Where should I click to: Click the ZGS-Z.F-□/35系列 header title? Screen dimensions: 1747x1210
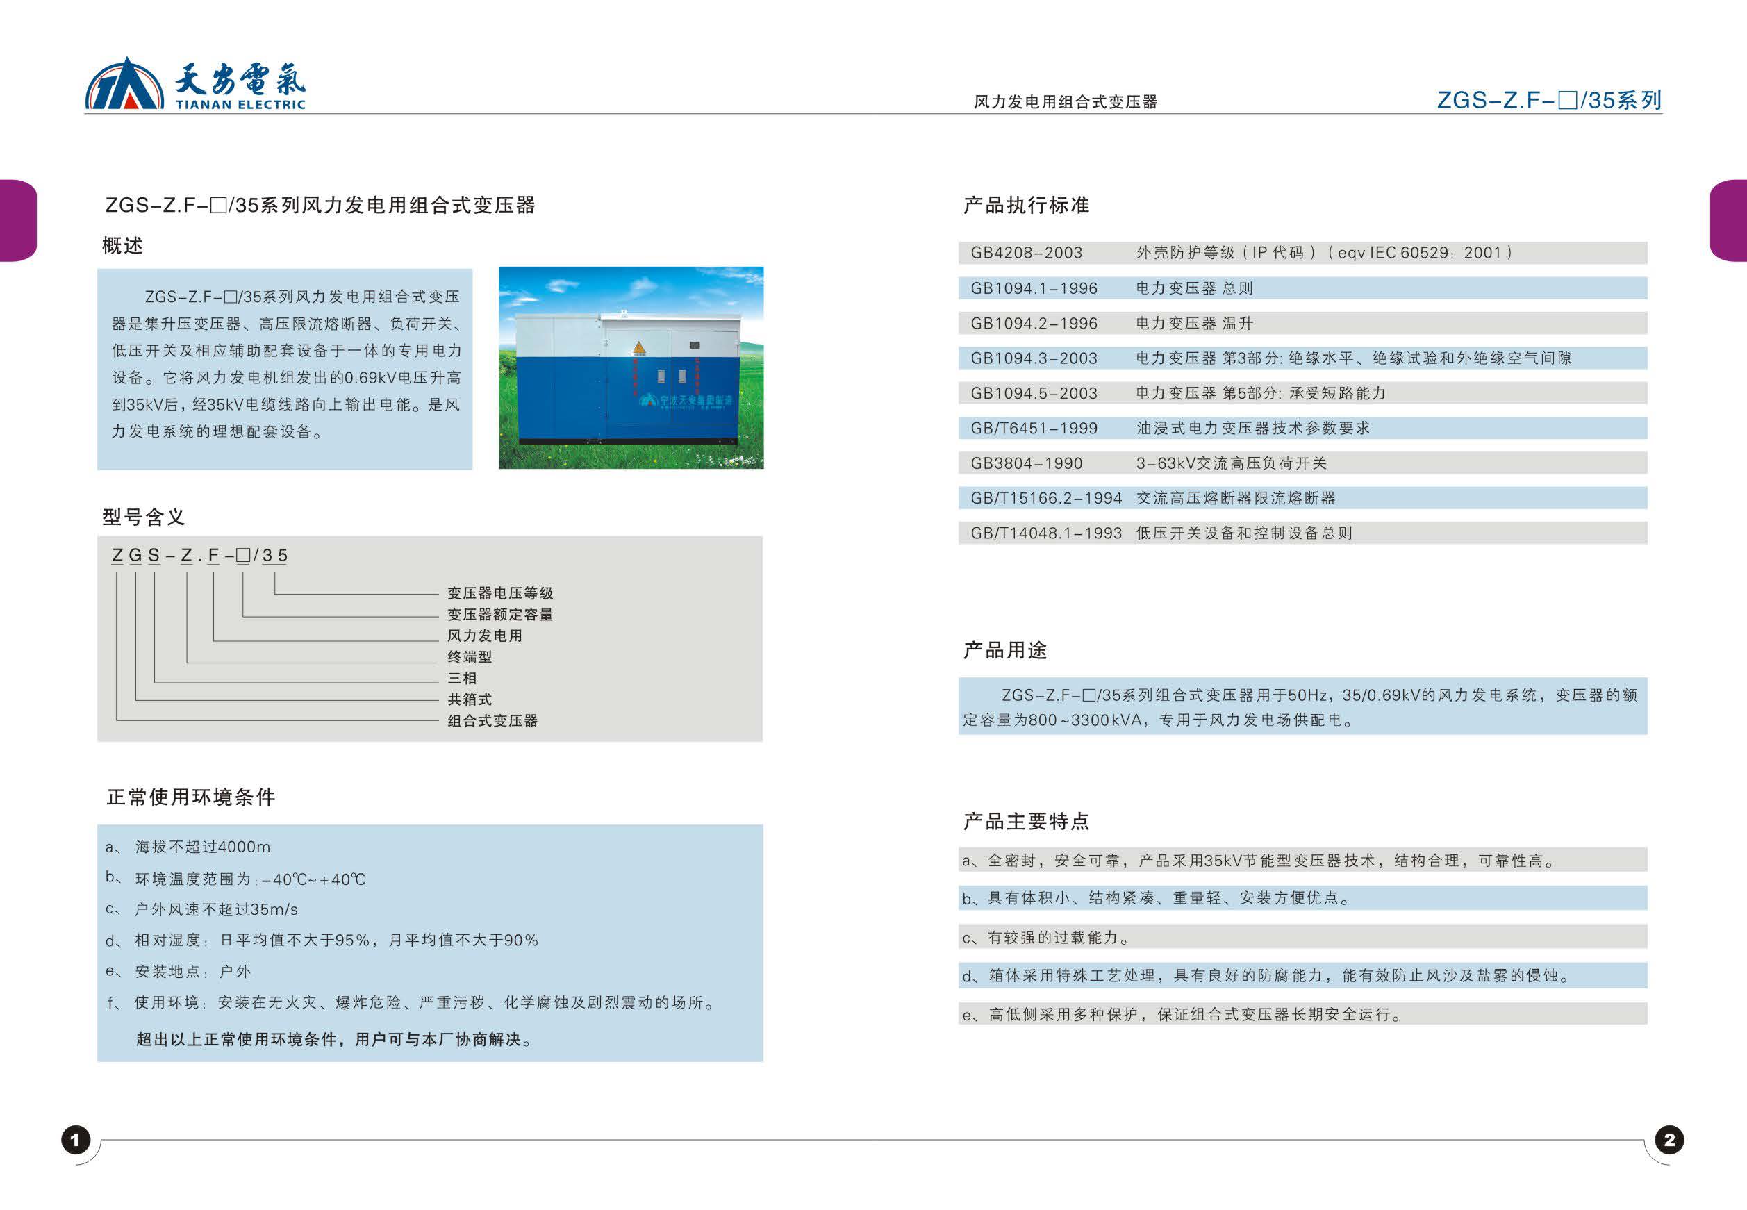click(x=1548, y=100)
